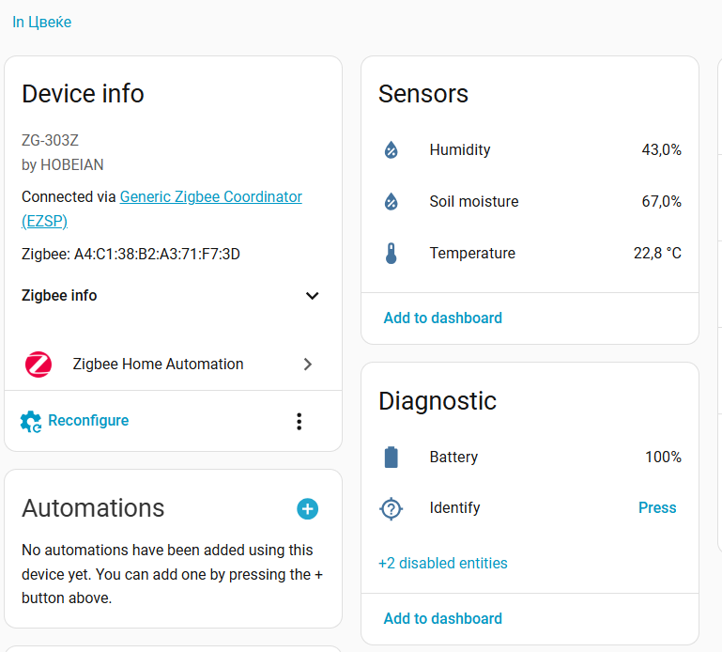This screenshot has width=722, height=652.
Task: Click the Humidity water drop icon
Action: pos(392,150)
